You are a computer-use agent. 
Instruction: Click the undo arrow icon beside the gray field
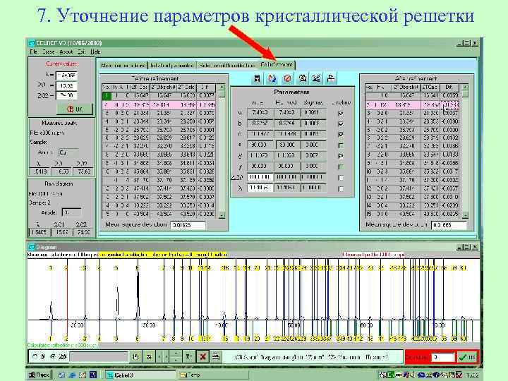click(136, 357)
